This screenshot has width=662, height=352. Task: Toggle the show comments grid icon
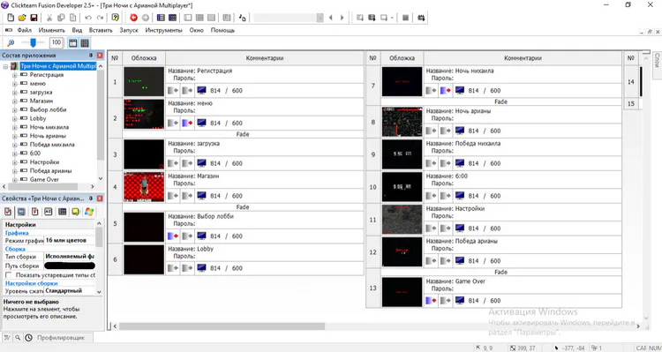85,42
